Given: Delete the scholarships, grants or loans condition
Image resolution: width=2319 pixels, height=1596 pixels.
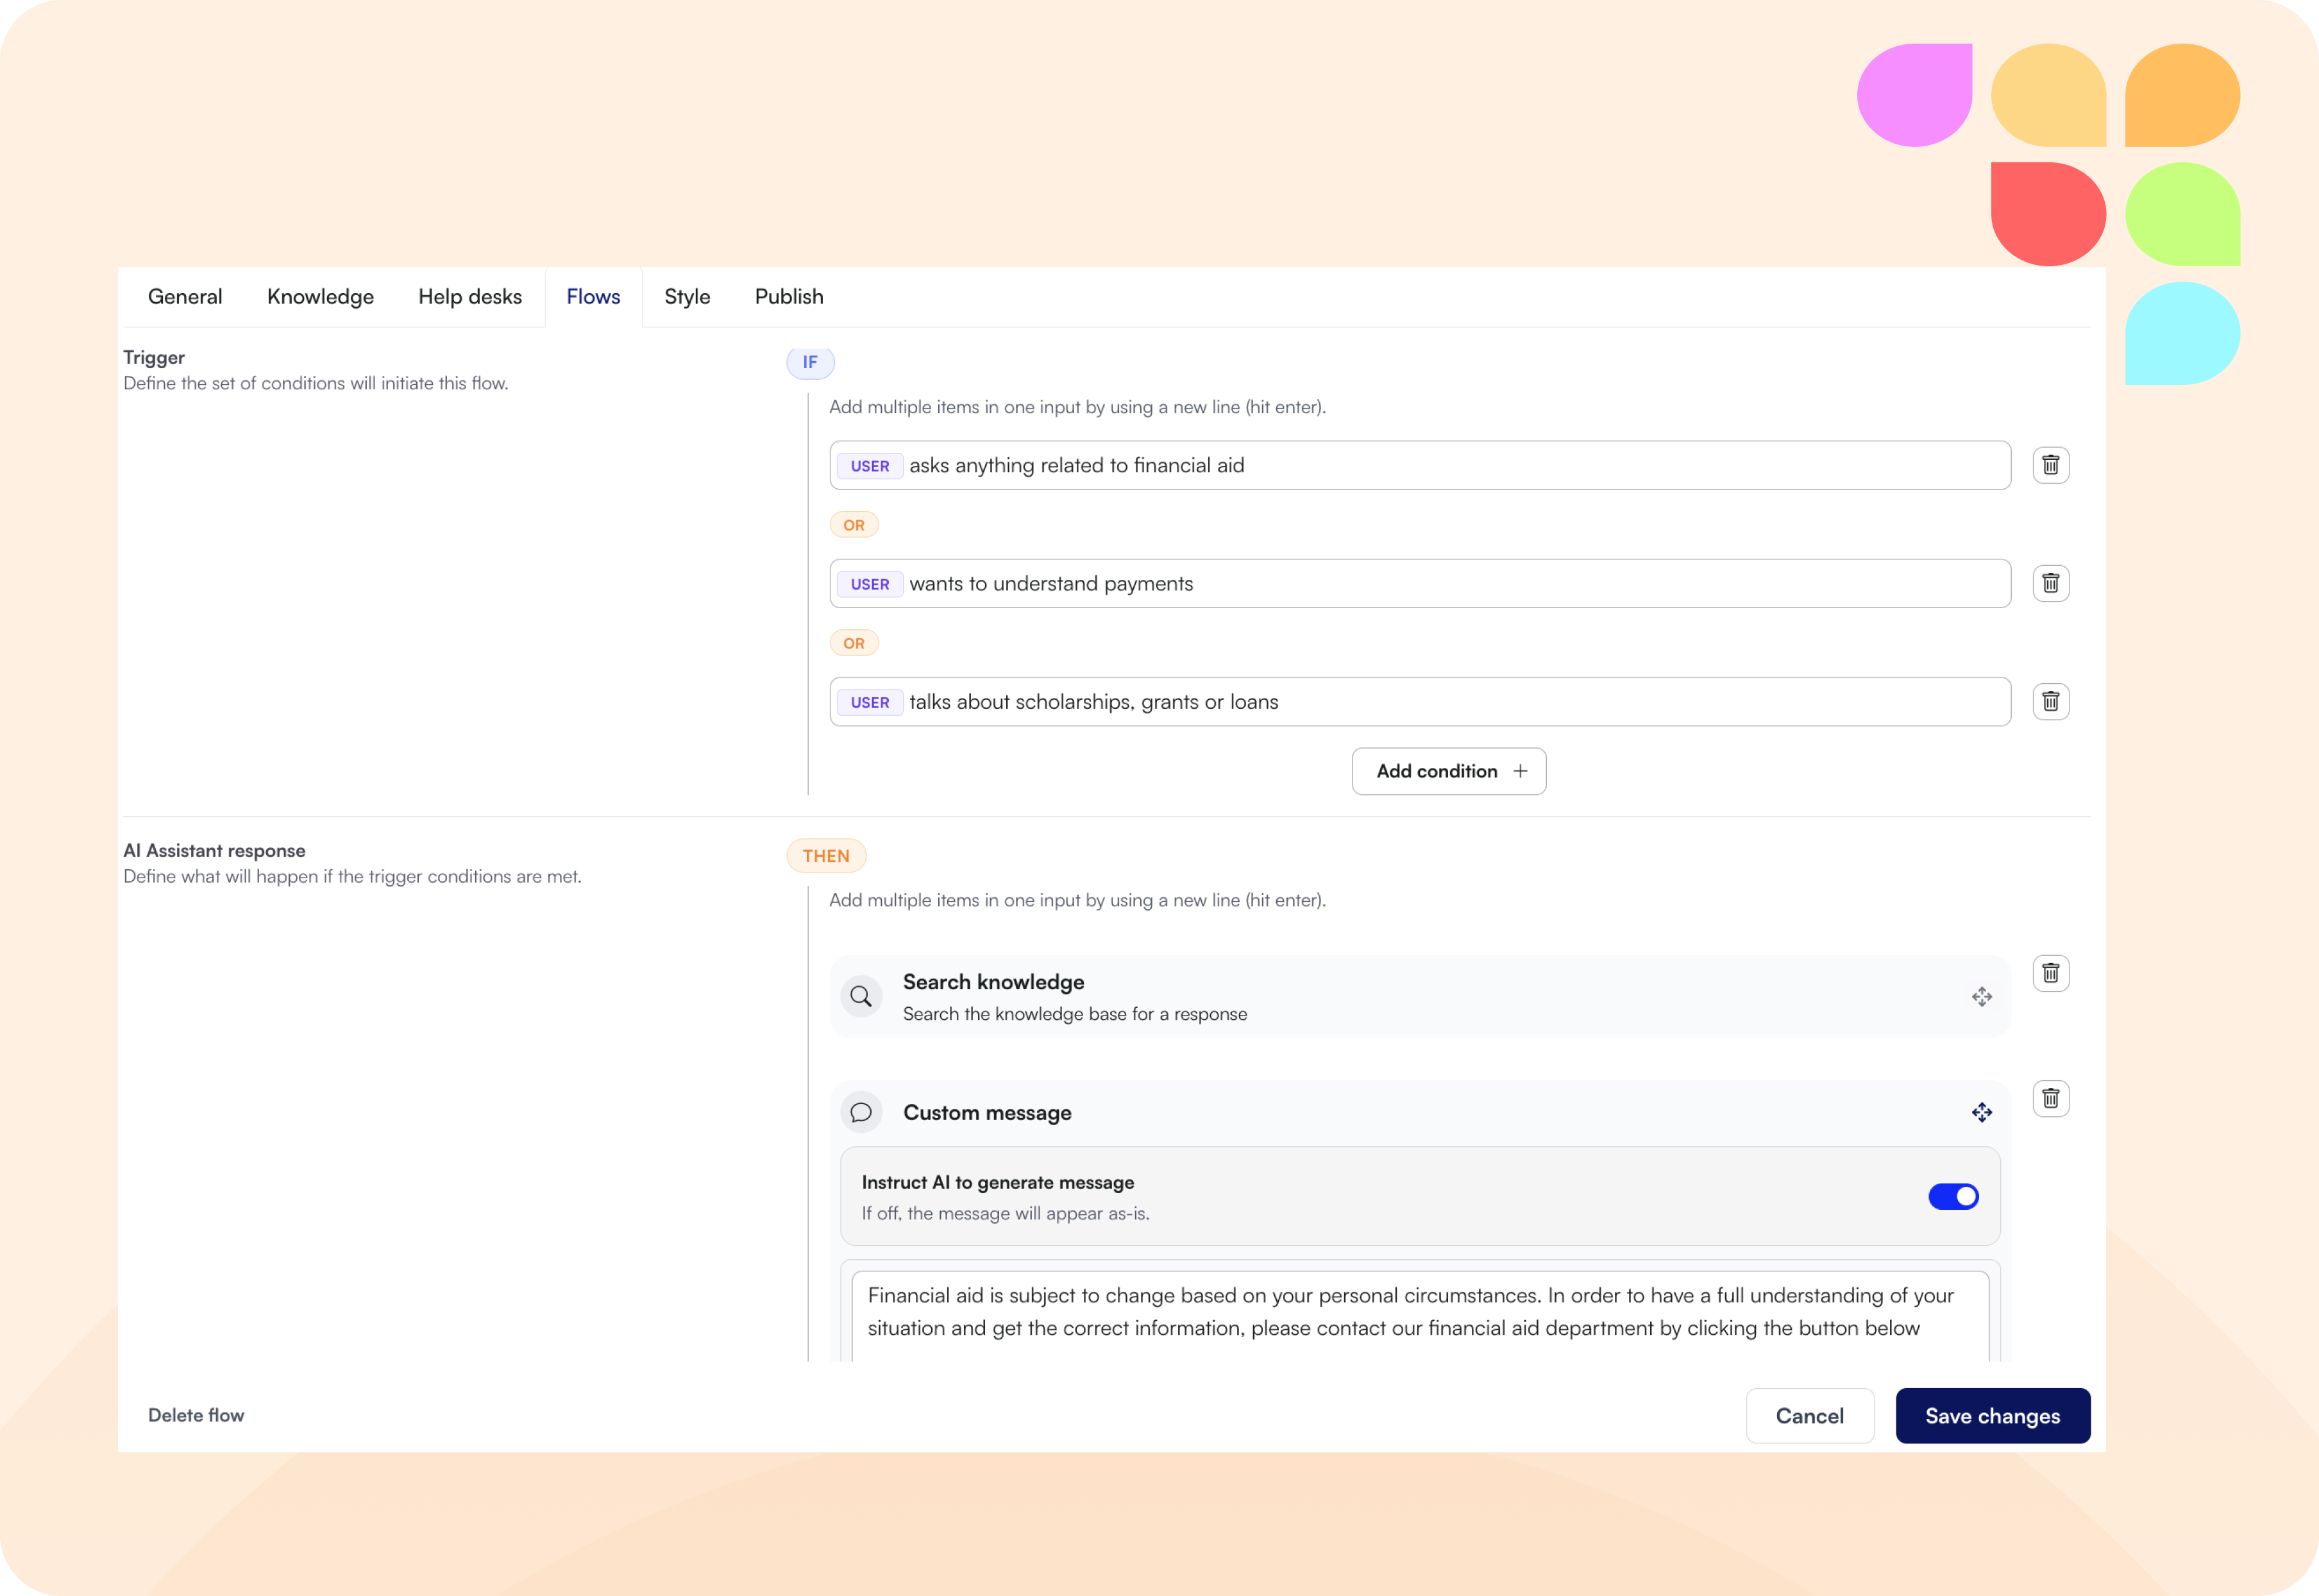Looking at the screenshot, I should click(x=2050, y=702).
